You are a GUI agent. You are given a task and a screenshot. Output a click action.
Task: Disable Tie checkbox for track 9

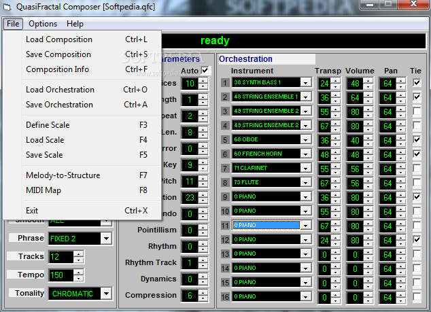pos(417,197)
